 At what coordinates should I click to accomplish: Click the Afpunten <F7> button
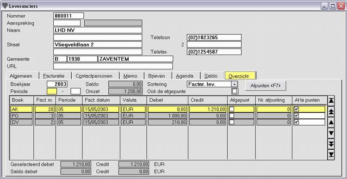pyautogui.click(x=266, y=86)
